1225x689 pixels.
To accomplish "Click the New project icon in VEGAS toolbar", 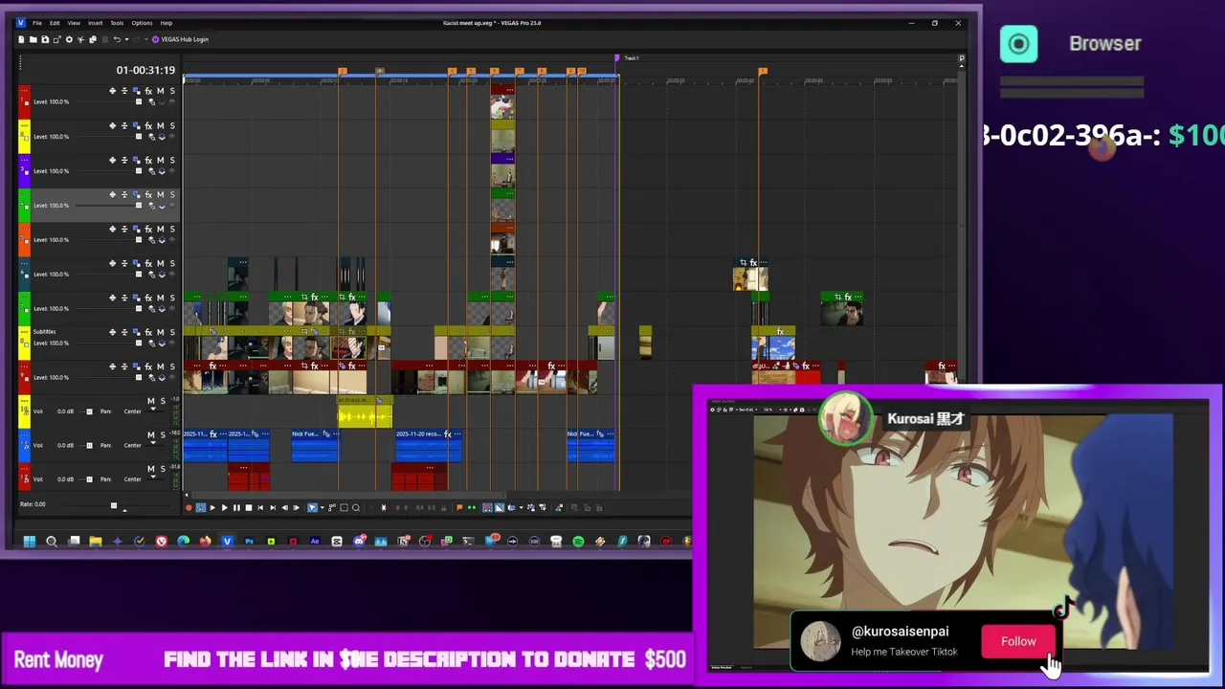I will tap(21, 39).
